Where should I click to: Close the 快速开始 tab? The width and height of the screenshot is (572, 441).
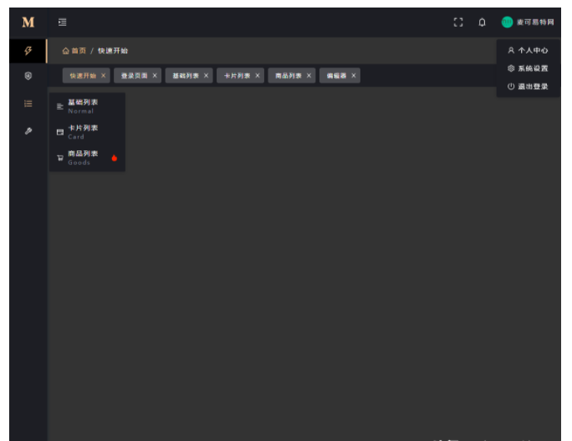(103, 75)
